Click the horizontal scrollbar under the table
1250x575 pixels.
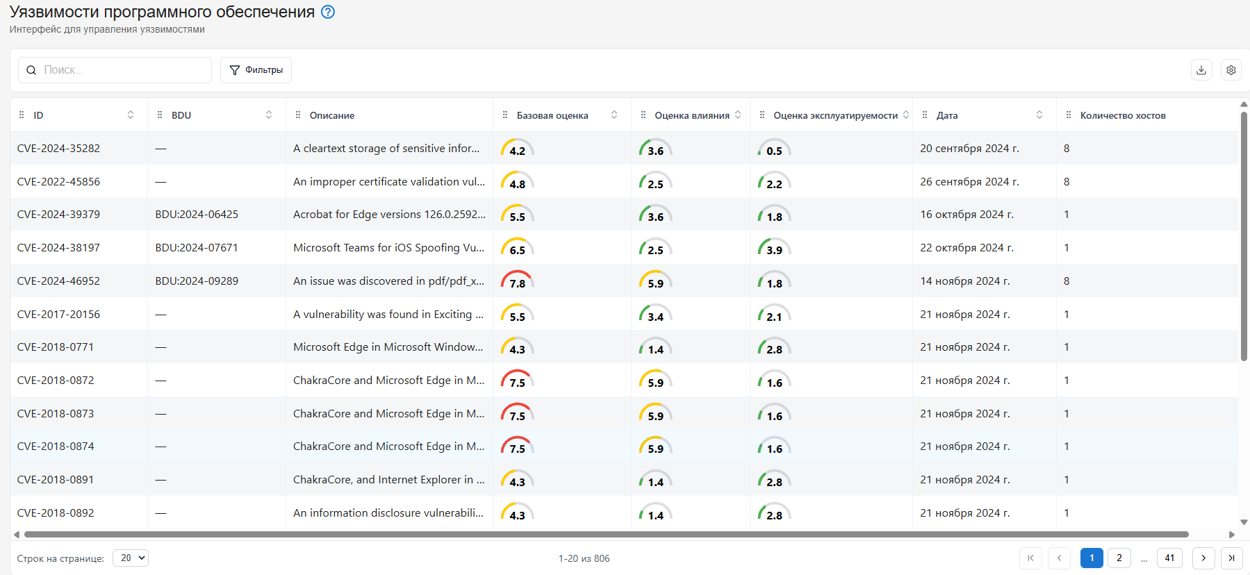[x=606, y=535]
